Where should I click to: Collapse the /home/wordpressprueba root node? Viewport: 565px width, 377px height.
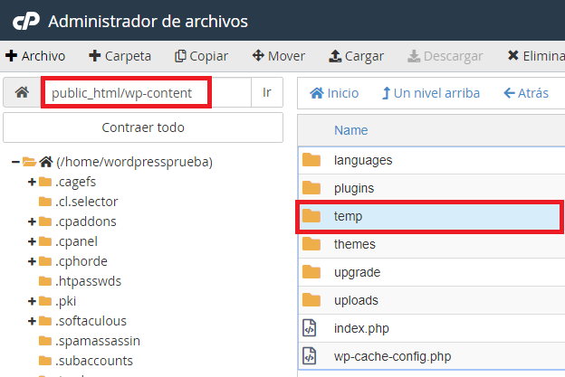pos(15,162)
